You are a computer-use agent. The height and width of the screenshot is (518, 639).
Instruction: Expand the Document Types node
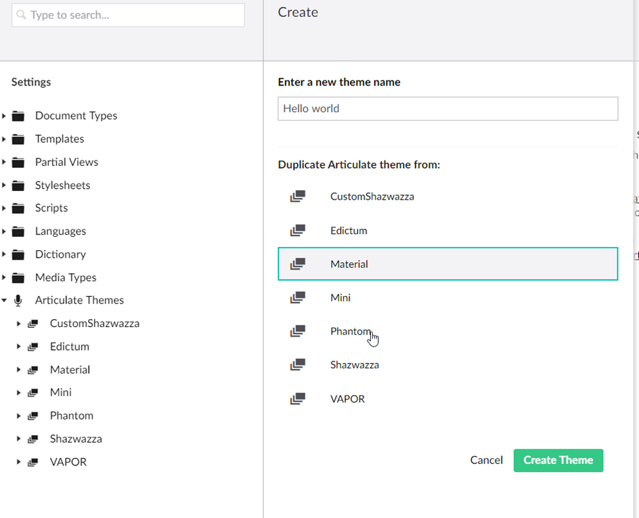pyautogui.click(x=3, y=116)
